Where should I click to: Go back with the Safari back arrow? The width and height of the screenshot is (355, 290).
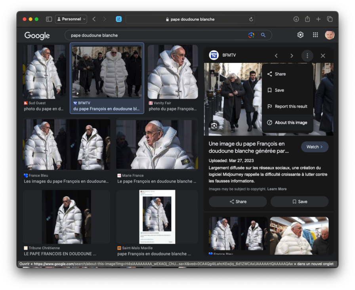pyautogui.click(x=94, y=19)
